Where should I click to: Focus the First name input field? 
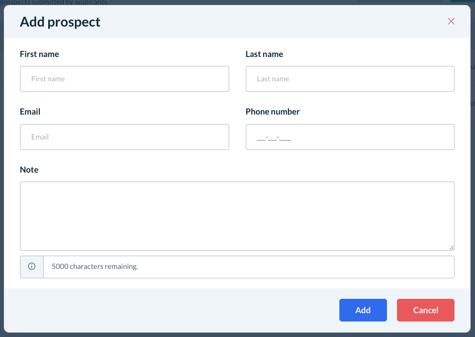pyautogui.click(x=124, y=79)
